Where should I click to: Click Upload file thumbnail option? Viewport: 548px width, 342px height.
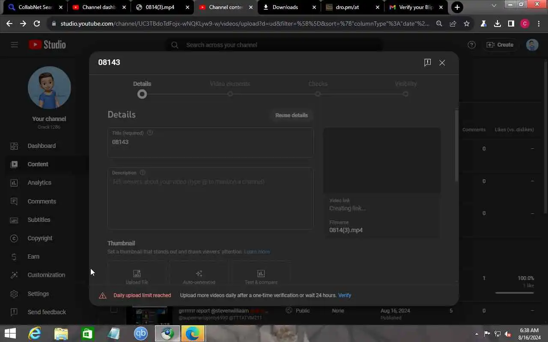click(137, 274)
